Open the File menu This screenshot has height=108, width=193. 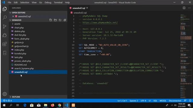(9, 2)
